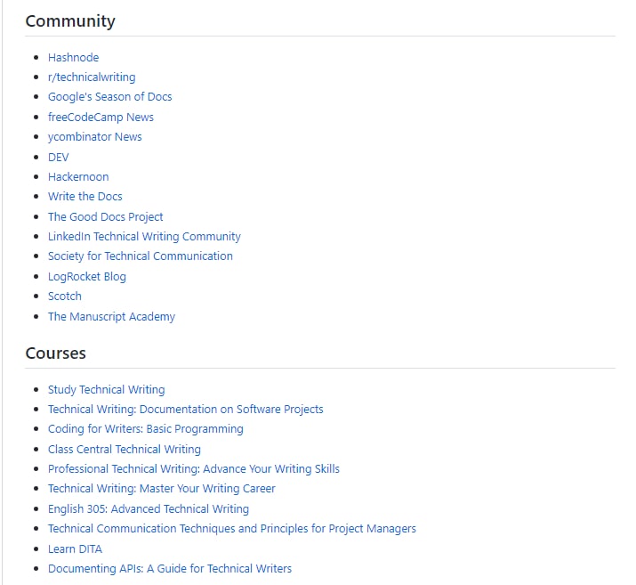This screenshot has width=636, height=585.
Task: Open The Good Docs Project link
Action: click(x=105, y=216)
